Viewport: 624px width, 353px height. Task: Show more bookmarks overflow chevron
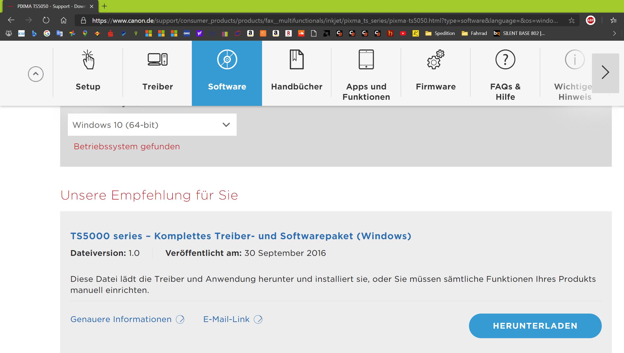(x=614, y=33)
